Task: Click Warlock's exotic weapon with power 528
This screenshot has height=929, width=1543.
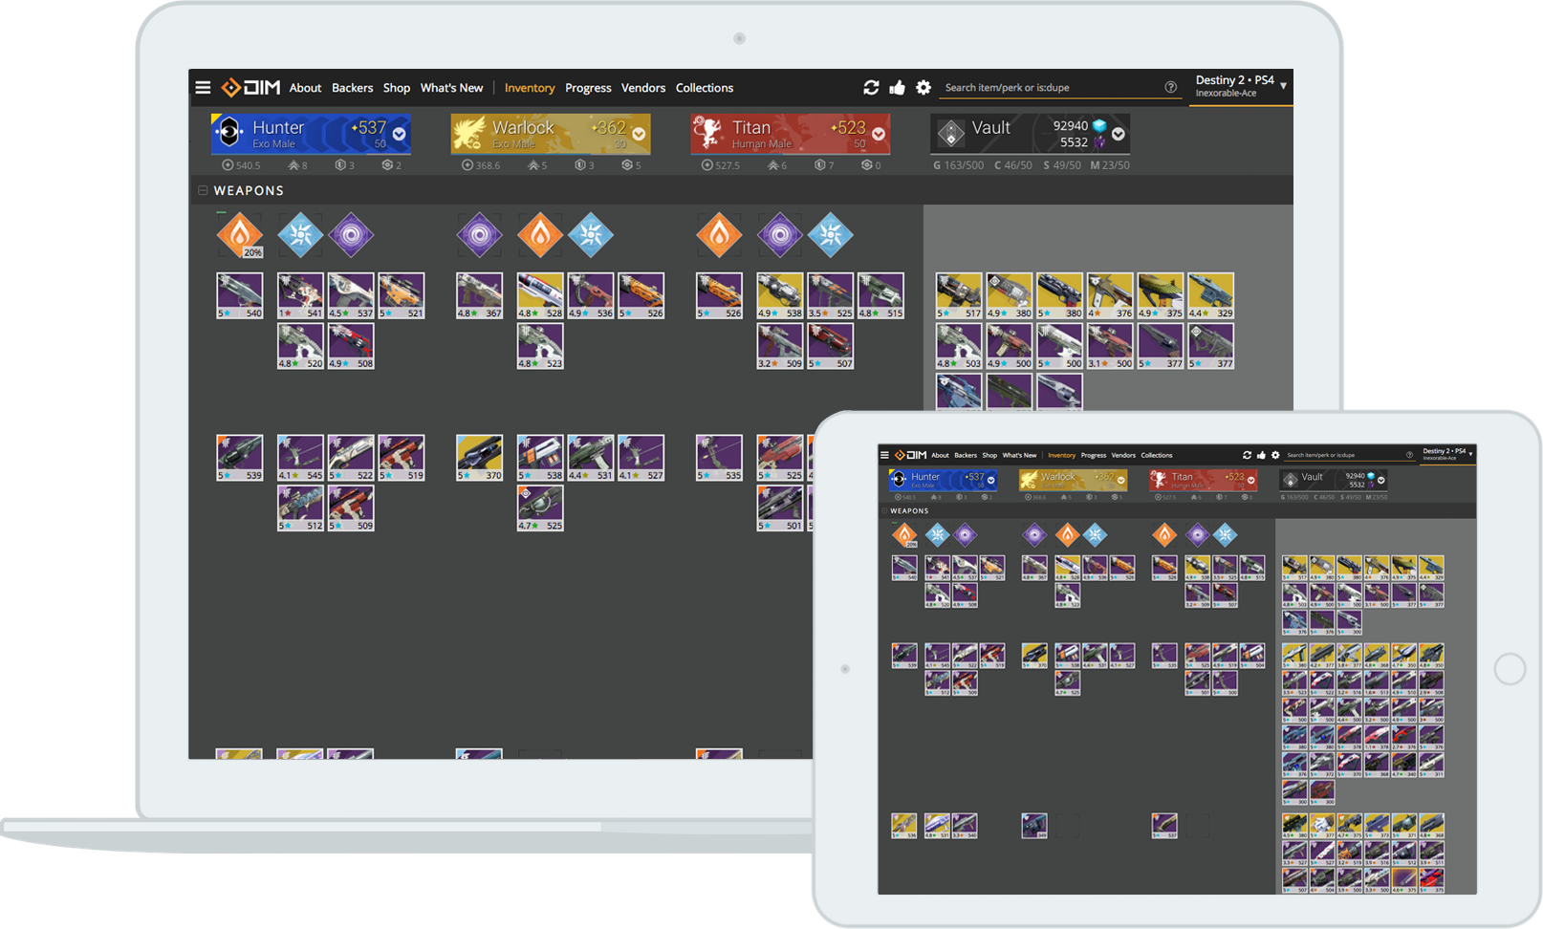Action: pyautogui.click(x=540, y=296)
